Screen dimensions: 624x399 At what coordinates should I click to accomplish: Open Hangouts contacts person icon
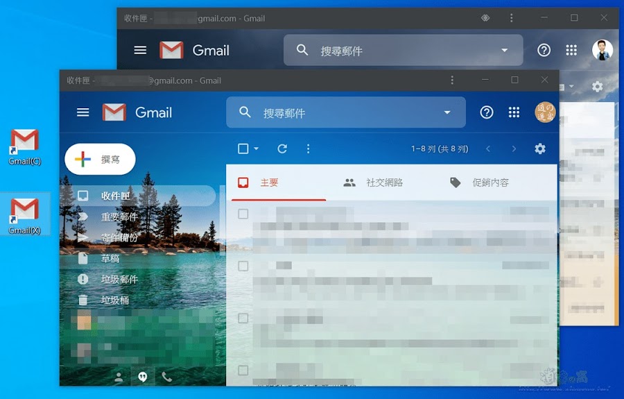118,377
